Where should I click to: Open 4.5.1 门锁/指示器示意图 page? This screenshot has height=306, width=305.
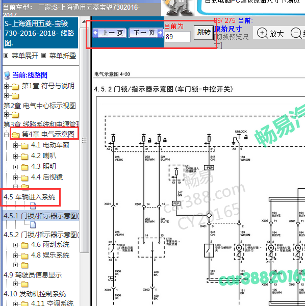pyautogui.click(x=41, y=216)
